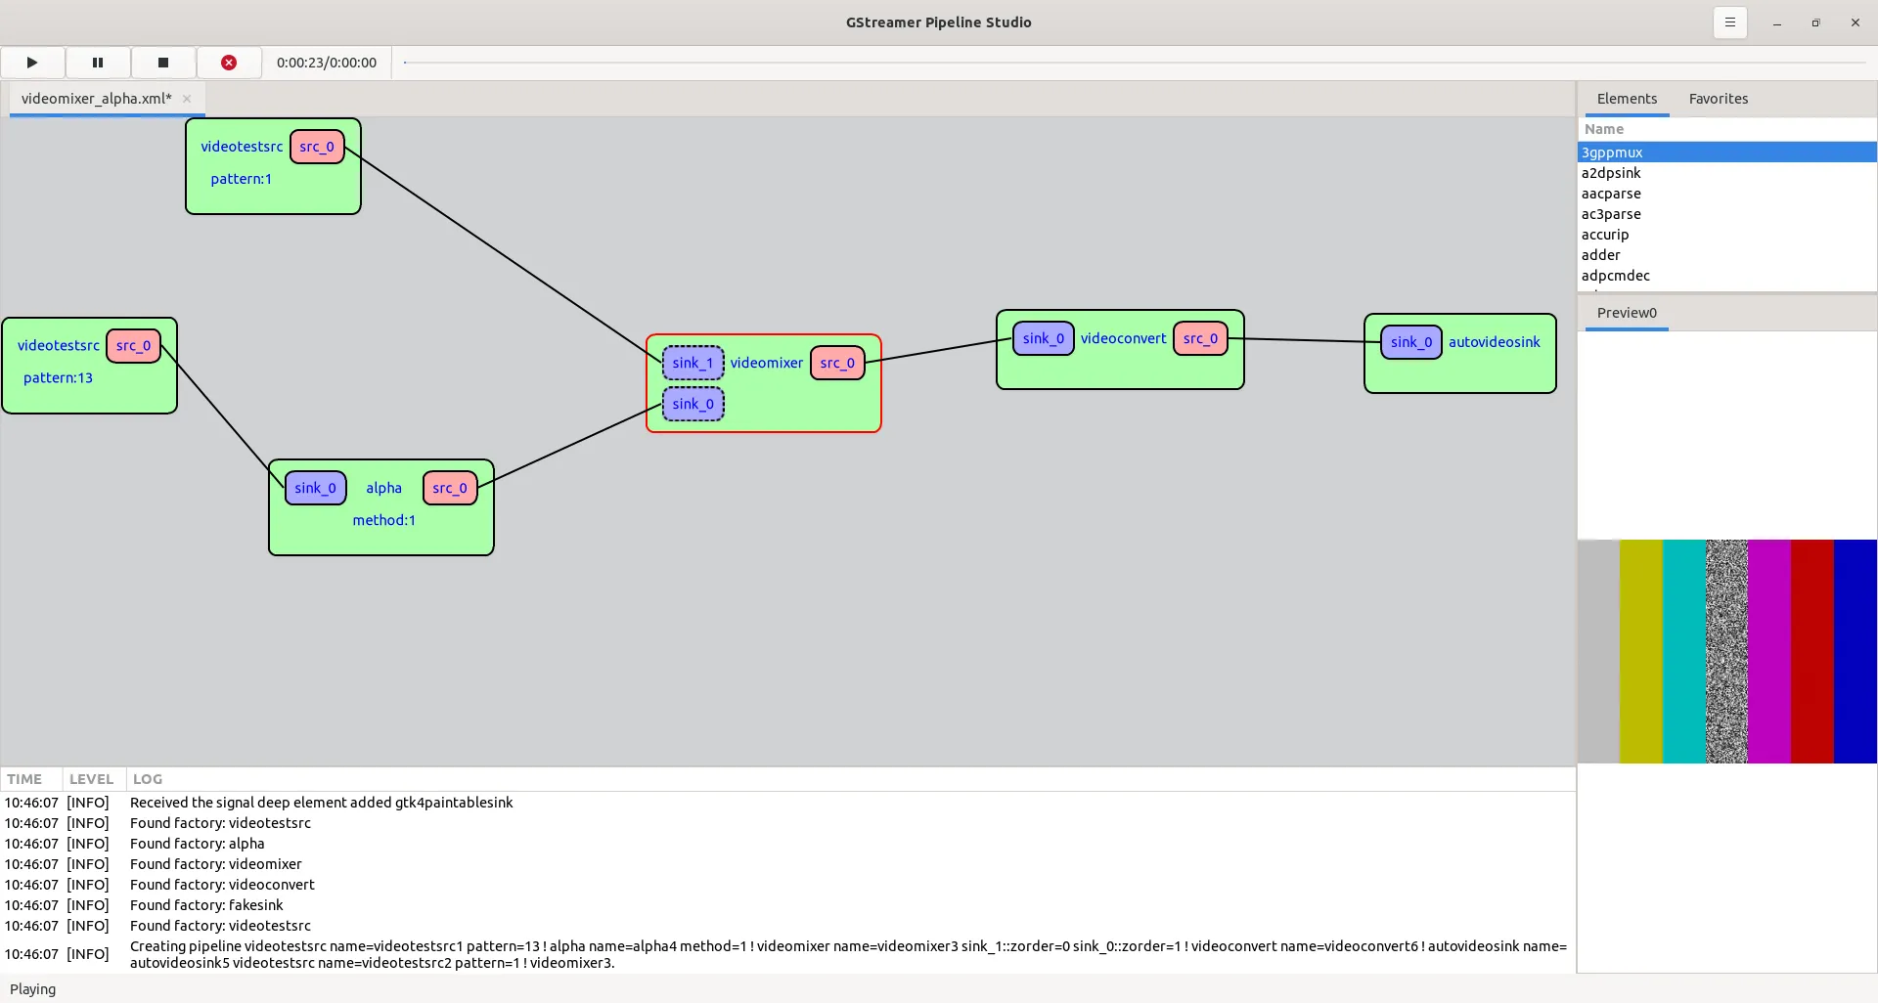The image size is (1878, 1003).
Task: Switch to the Favorites tab
Action: coord(1718,99)
